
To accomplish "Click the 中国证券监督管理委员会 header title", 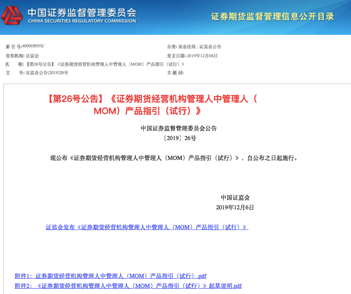I will coord(82,12).
